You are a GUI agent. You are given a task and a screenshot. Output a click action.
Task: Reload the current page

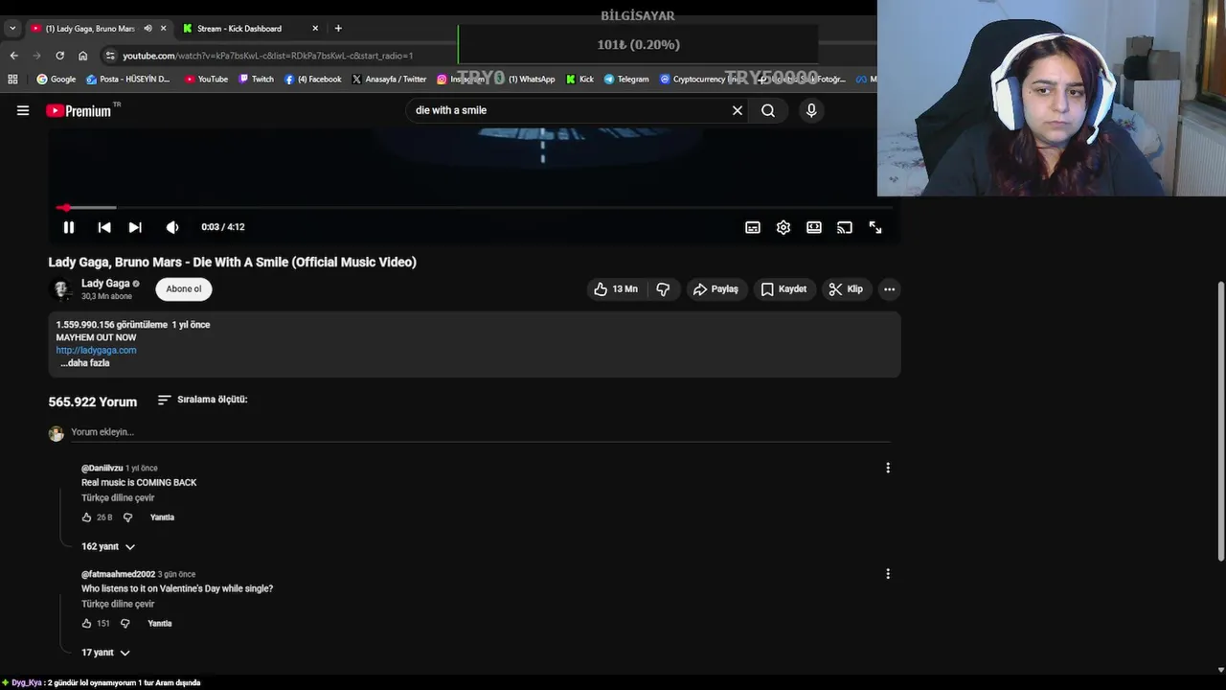click(59, 56)
